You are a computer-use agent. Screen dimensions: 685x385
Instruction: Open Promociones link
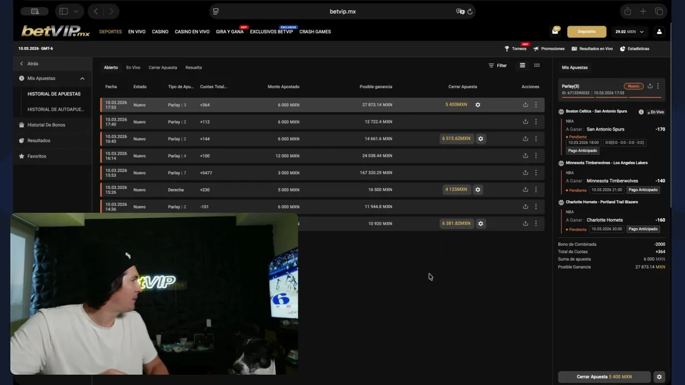pyautogui.click(x=549, y=49)
